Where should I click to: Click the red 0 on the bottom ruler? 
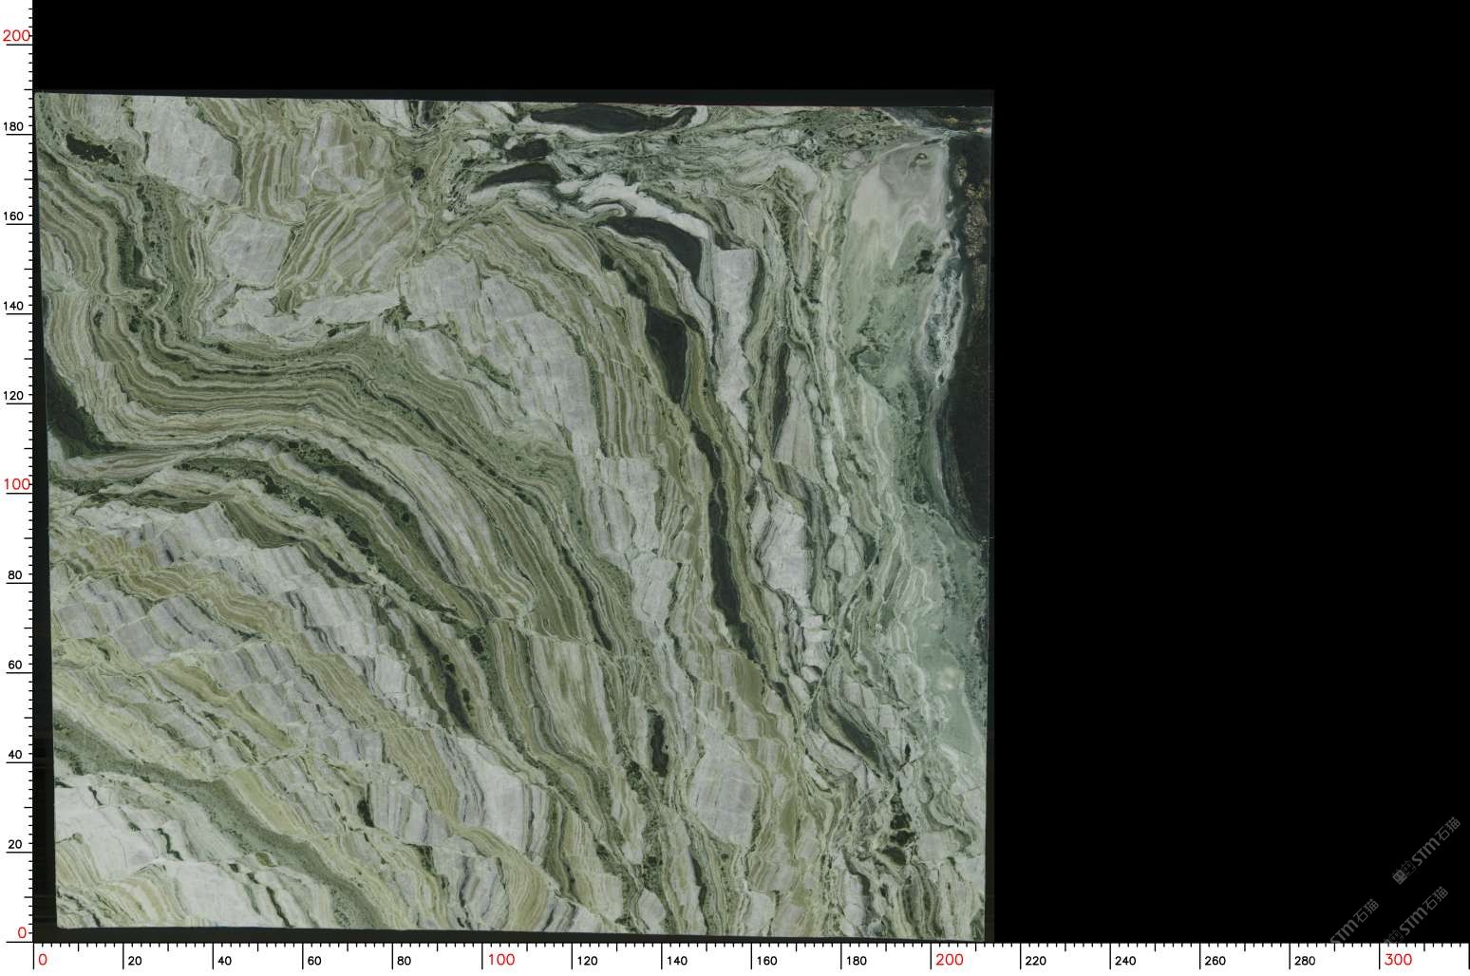tap(42, 960)
